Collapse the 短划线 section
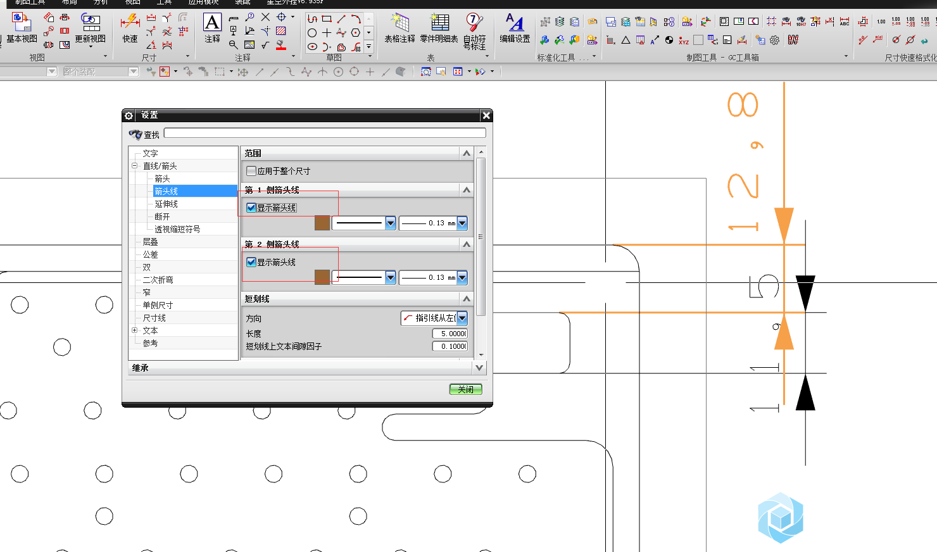Viewport: 937px width, 552px height. pos(467,299)
